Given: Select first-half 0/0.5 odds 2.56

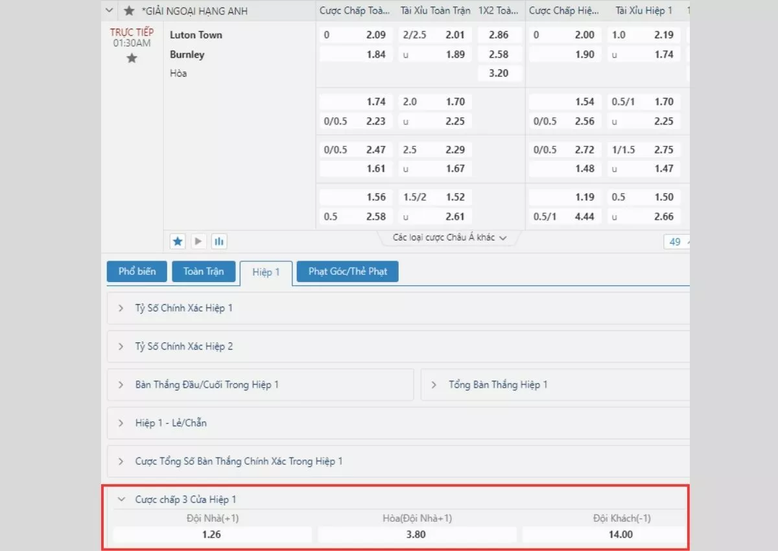Looking at the screenshot, I should point(565,121).
